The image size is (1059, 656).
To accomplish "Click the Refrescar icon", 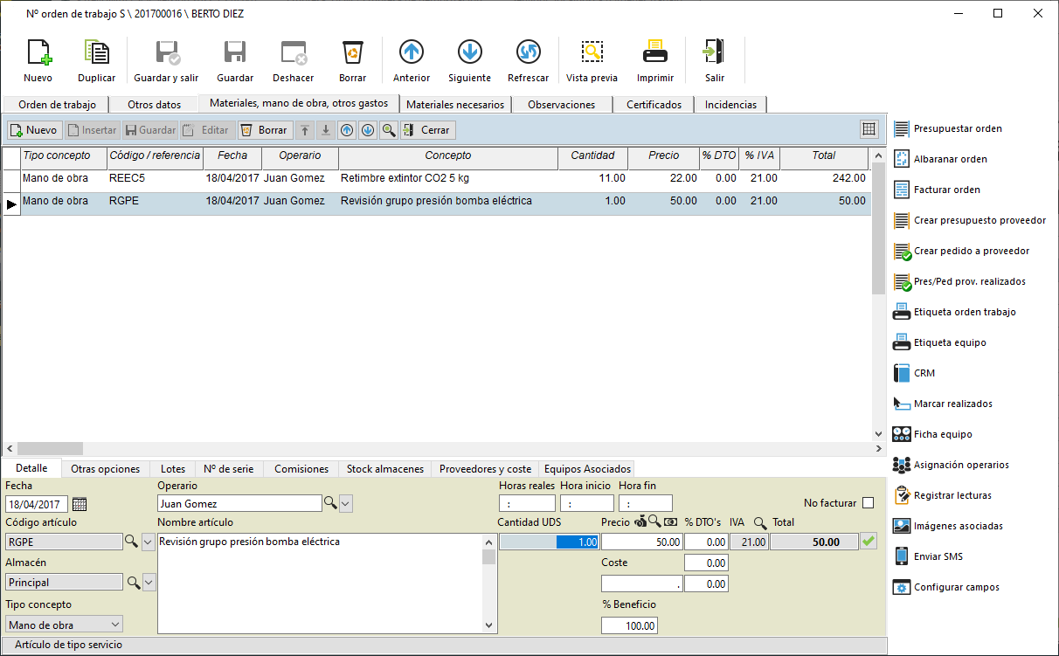I will 528,53.
